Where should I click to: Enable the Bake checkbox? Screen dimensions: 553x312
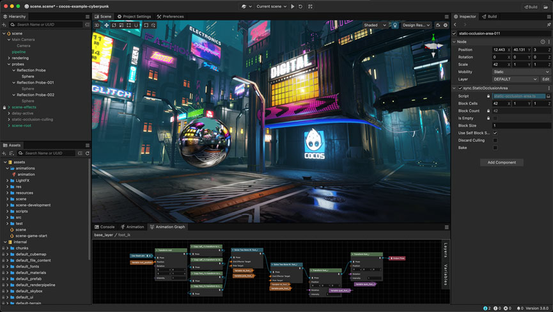click(x=495, y=148)
